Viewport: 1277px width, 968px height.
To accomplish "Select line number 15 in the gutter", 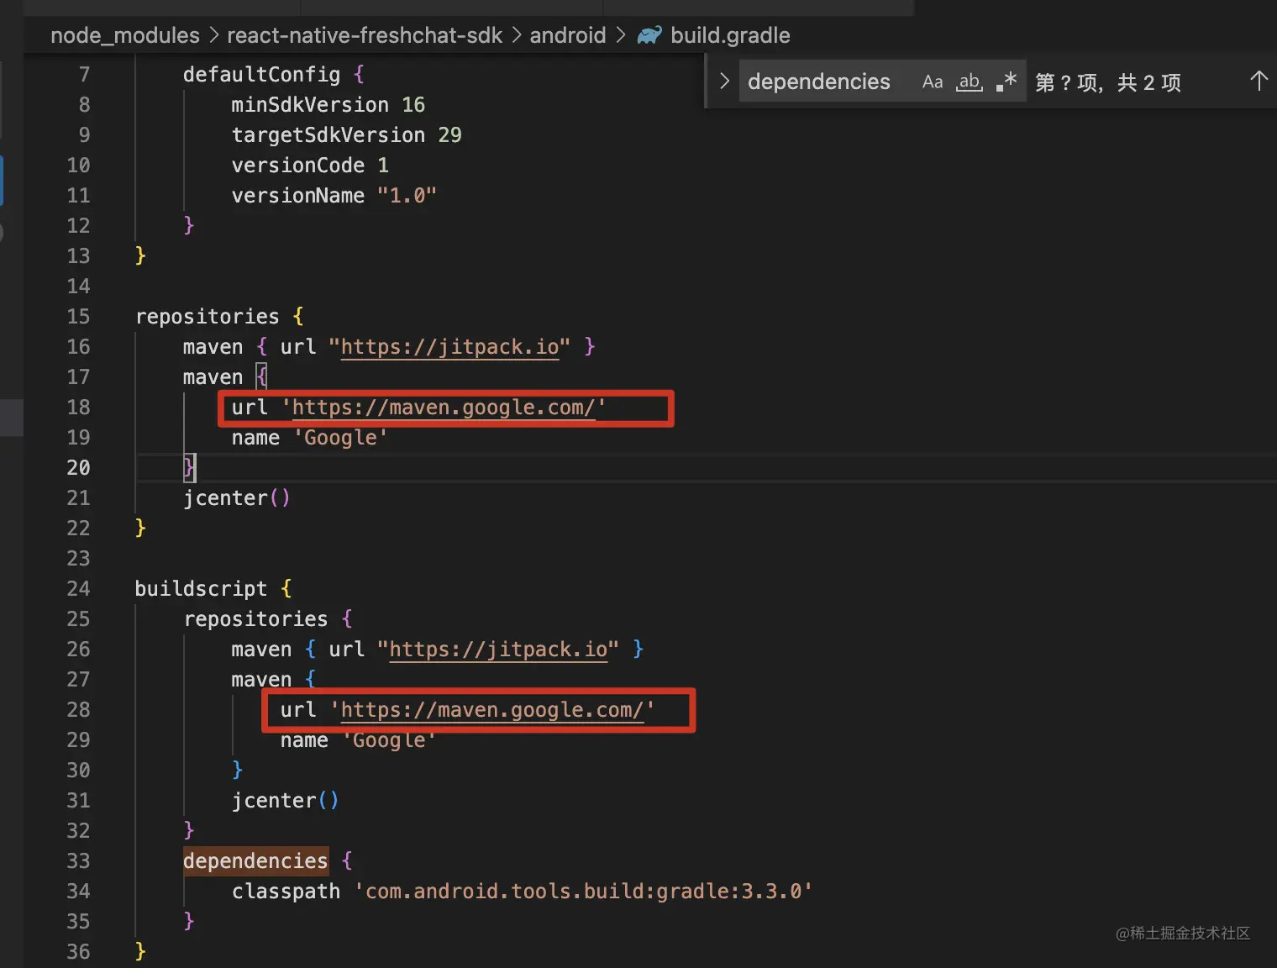I will click(x=78, y=317).
